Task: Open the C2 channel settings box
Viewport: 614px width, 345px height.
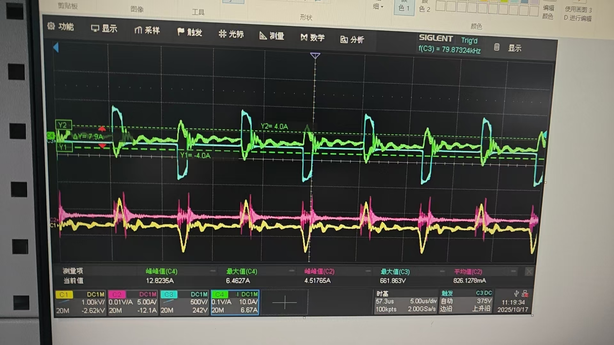Action: (x=133, y=302)
